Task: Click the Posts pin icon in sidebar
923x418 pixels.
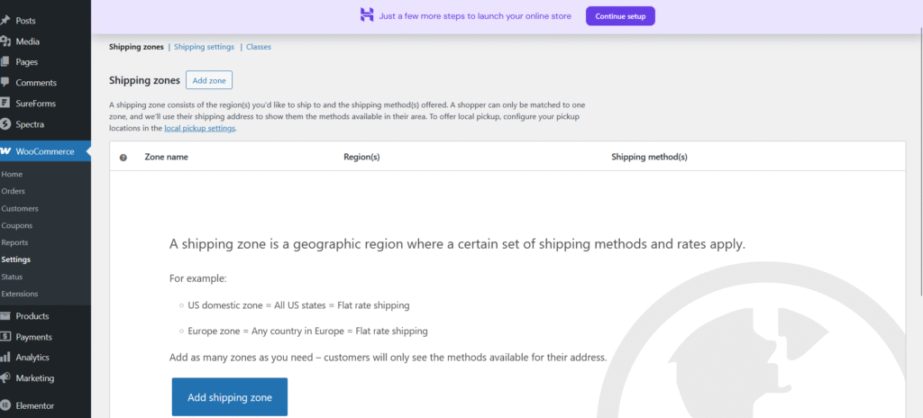Action: [x=5, y=20]
